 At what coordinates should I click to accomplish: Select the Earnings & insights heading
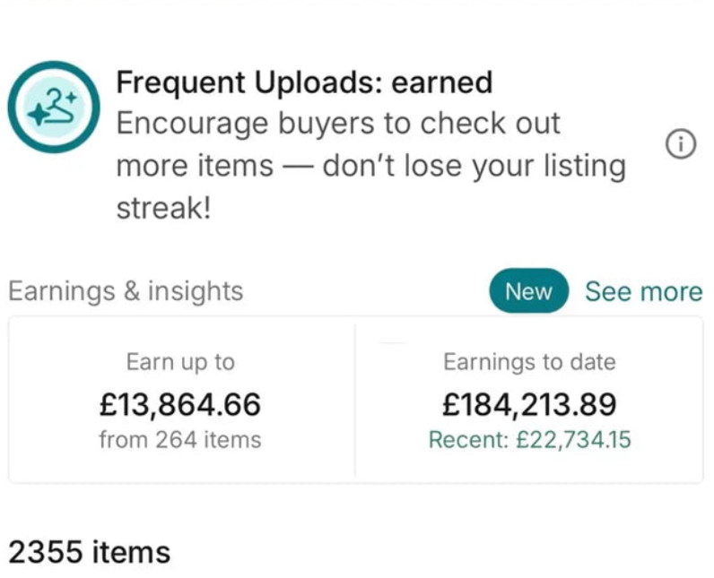pyautogui.click(x=126, y=291)
